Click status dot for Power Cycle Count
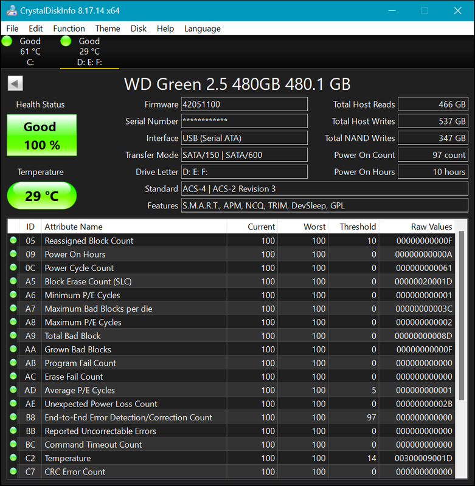 (13, 267)
